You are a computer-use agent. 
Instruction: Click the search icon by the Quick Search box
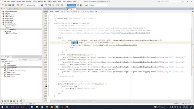159,2
